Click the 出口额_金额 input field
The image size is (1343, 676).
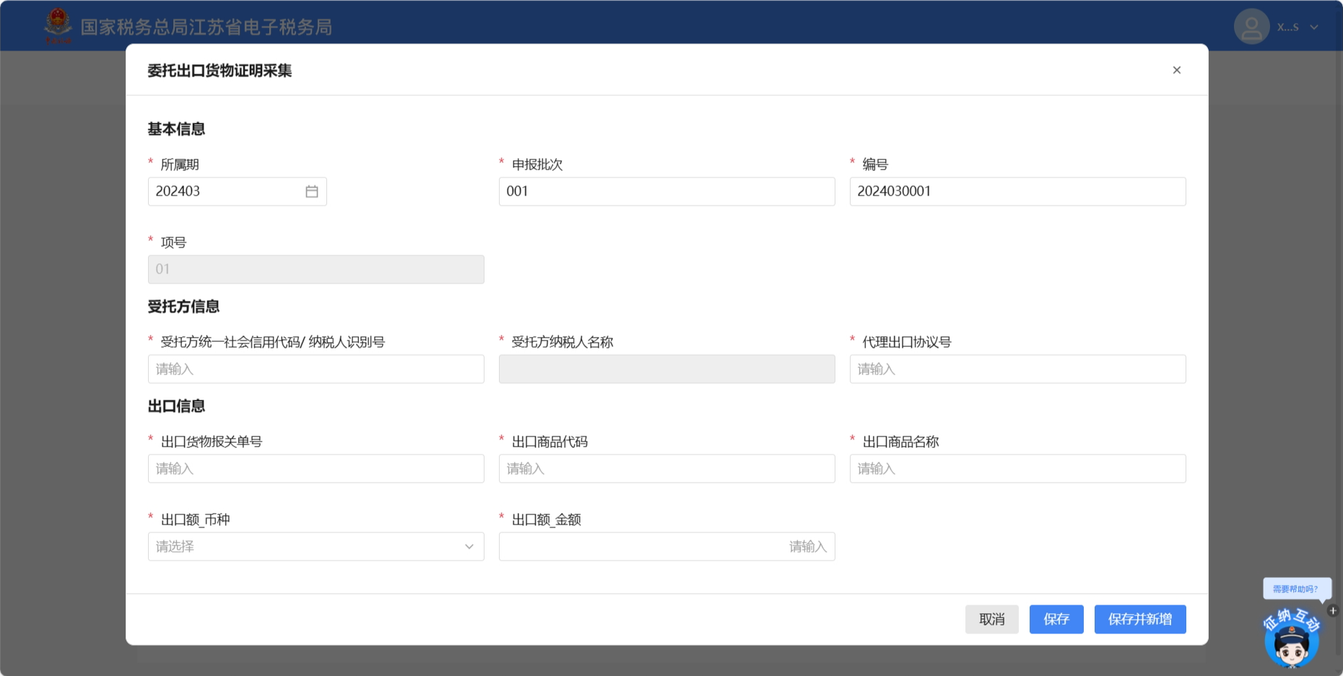tap(666, 547)
